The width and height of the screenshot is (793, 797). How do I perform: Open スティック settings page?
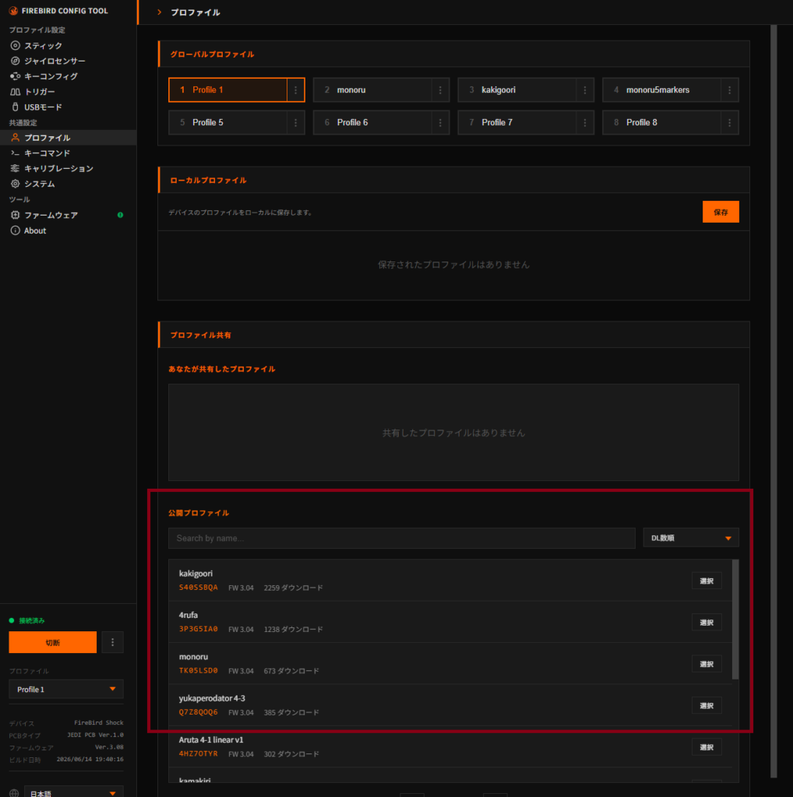pos(68,46)
